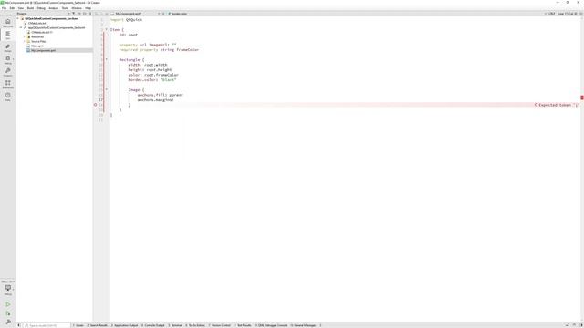Close the Projects side panel
The width and height of the screenshot is (584, 328).
(89, 14)
